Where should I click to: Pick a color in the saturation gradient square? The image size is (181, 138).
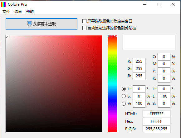54,84
